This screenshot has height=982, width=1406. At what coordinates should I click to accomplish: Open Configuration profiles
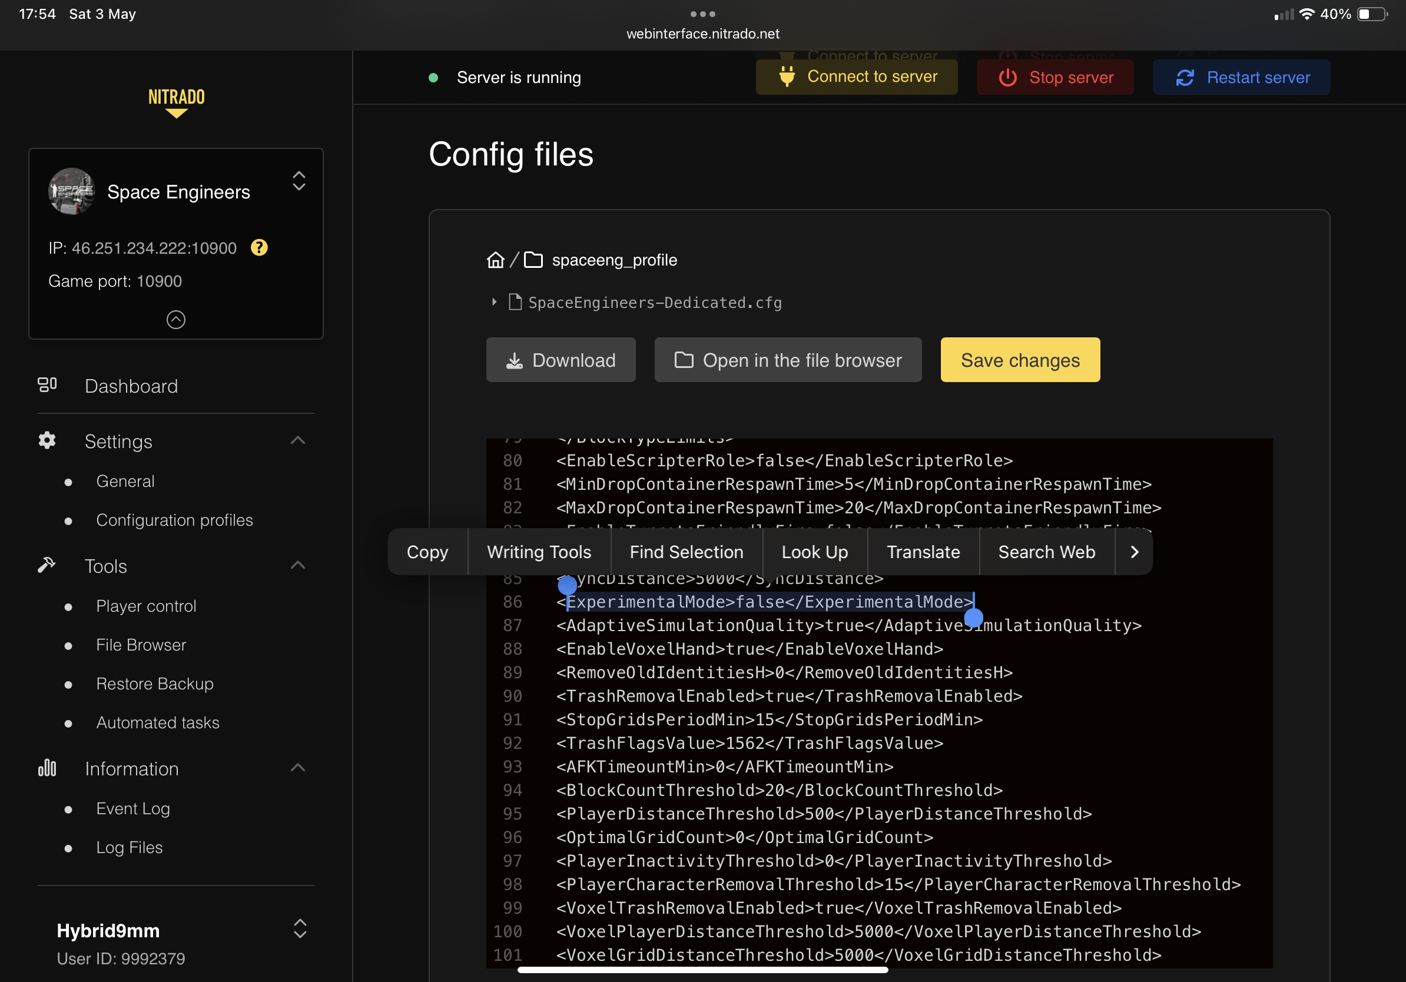click(x=174, y=520)
